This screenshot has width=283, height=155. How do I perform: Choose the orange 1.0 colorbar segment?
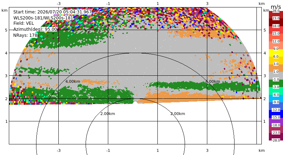[x=276, y=68]
